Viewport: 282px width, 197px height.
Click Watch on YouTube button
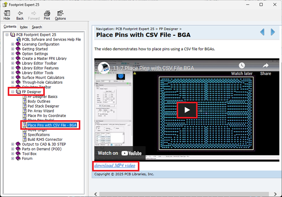(x=120, y=153)
